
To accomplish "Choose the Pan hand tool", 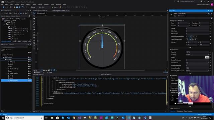I will tap(34, 19).
